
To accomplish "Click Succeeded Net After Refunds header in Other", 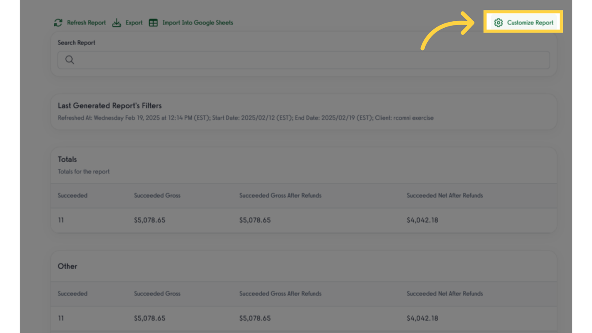I will click(x=445, y=294).
